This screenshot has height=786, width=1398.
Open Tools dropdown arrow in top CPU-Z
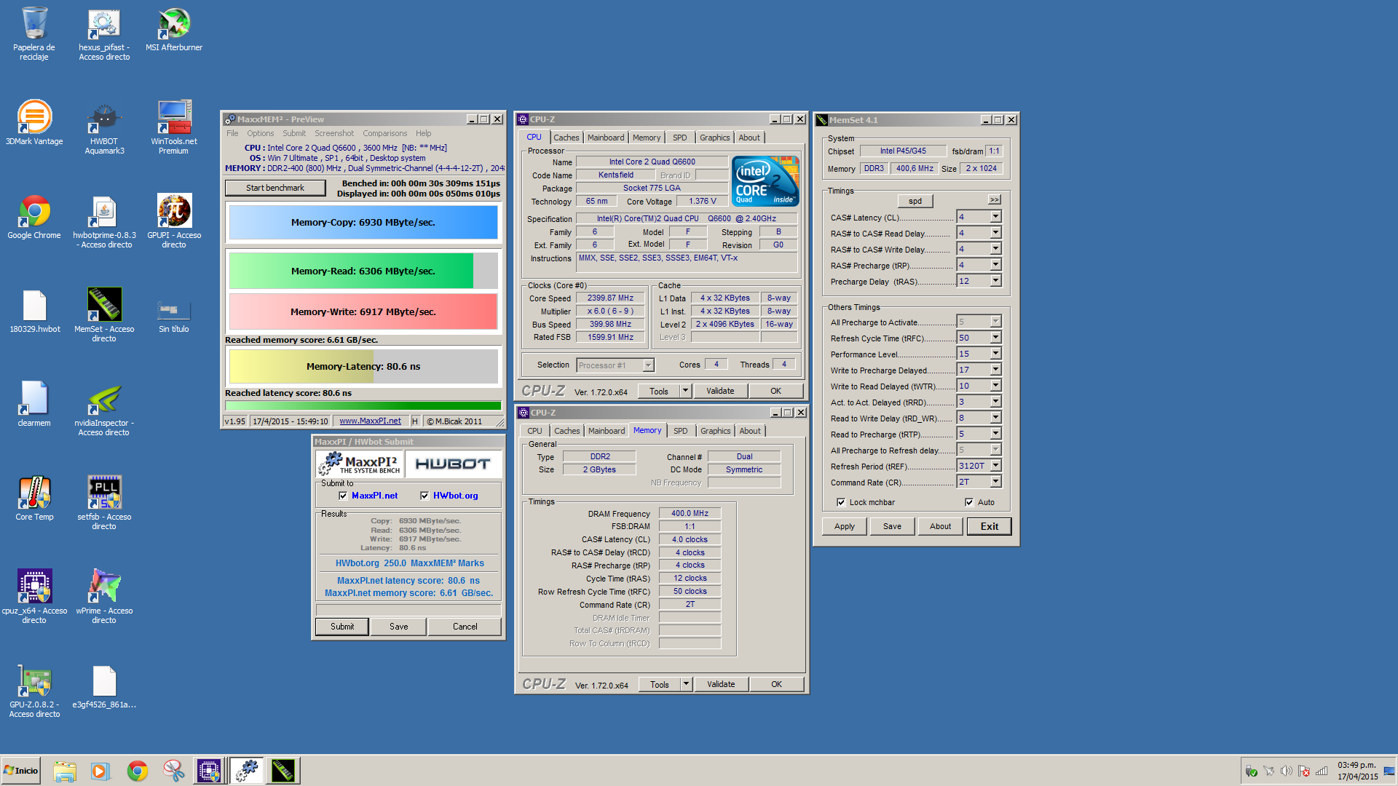(x=685, y=391)
